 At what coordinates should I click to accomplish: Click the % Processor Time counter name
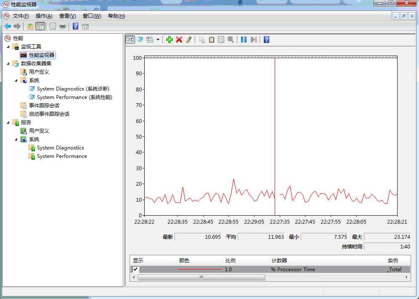293,270
